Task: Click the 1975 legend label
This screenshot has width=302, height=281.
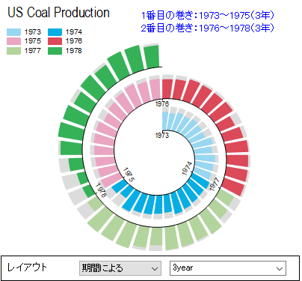Action: [33, 41]
